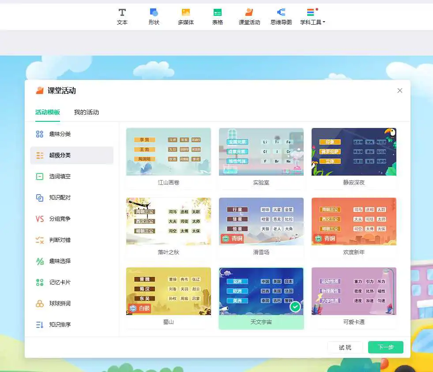Pick the 可爱卡通 template thumbnail

click(354, 291)
